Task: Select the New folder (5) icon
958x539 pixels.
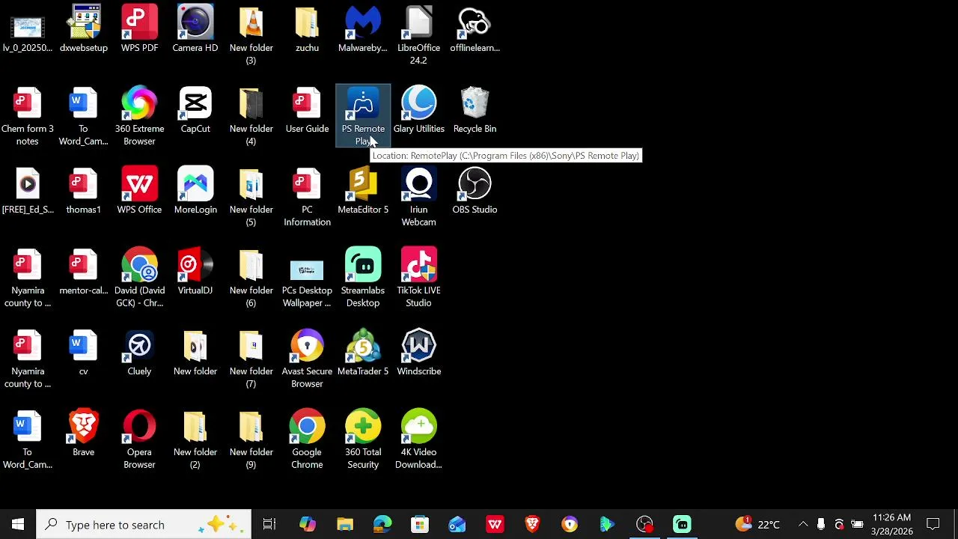Action: [x=251, y=197]
